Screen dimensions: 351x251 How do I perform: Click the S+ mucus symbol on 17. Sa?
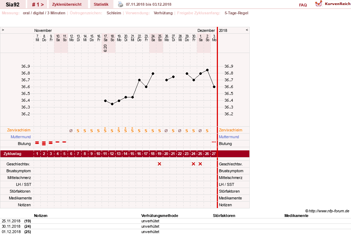[105, 130]
